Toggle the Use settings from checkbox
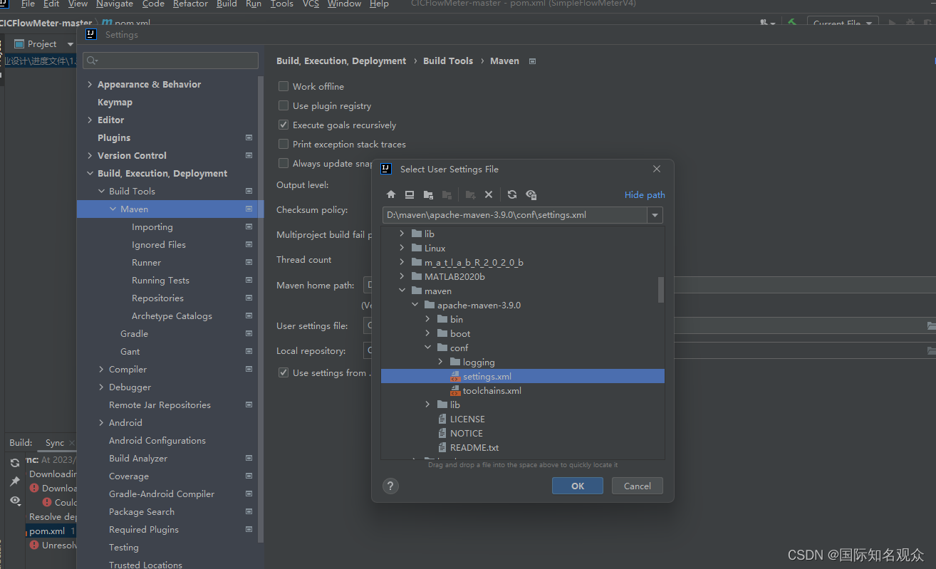The height and width of the screenshot is (569, 936). click(x=284, y=372)
